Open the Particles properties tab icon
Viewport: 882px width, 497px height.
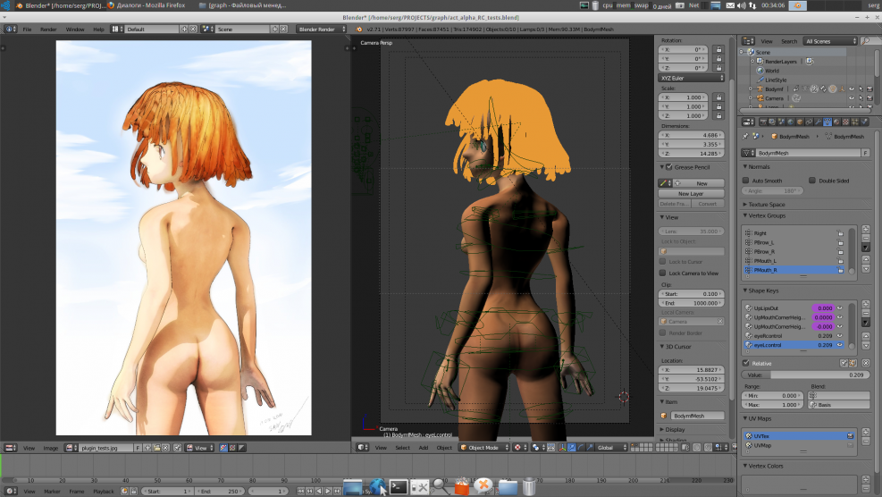[855, 122]
